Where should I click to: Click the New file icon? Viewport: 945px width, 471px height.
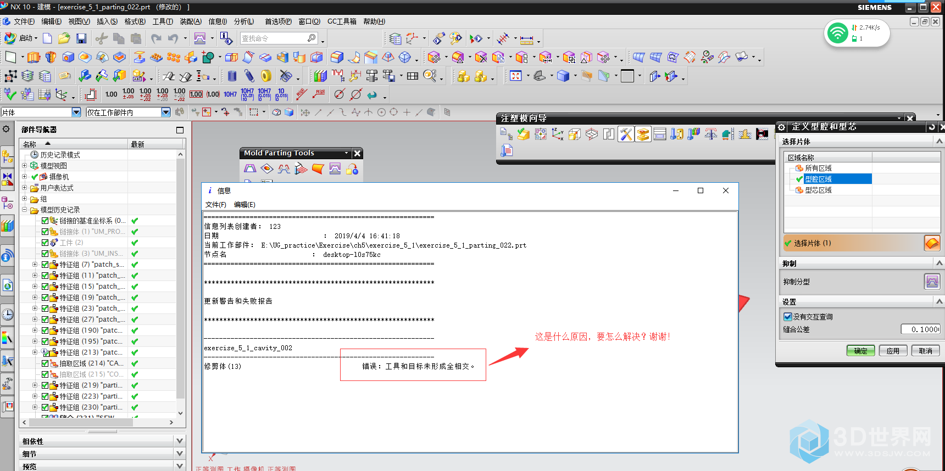click(x=48, y=38)
